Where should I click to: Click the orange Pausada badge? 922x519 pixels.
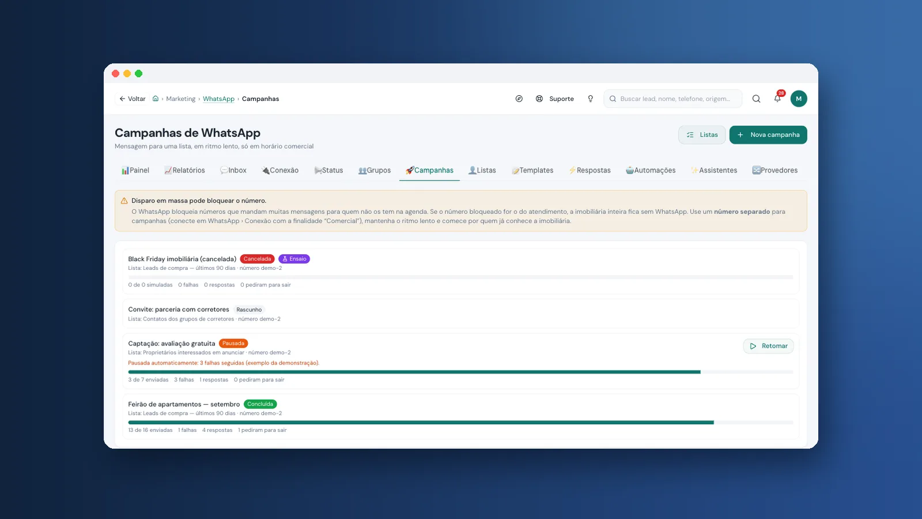click(x=233, y=343)
